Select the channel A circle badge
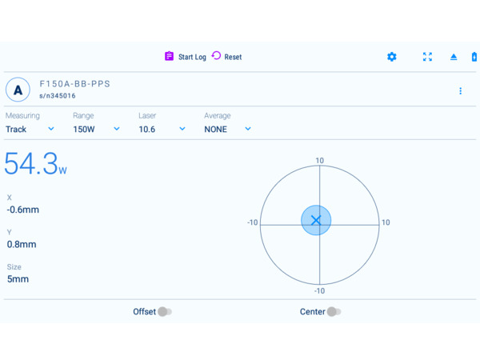Viewport: 480px width, 360px height. 18,90
